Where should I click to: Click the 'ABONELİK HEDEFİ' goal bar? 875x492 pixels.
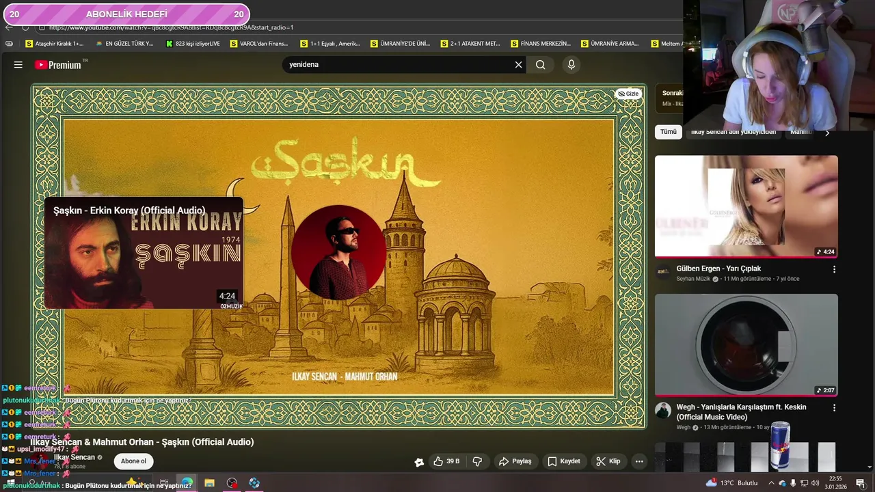(126, 14)
